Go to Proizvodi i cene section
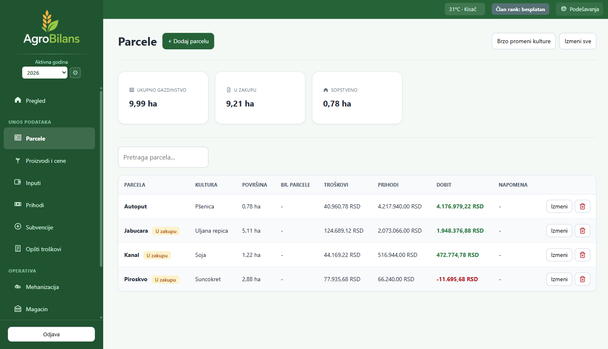 (49, 161)
